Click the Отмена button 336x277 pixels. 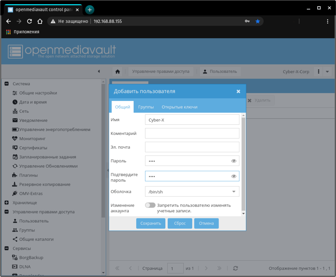206,223
